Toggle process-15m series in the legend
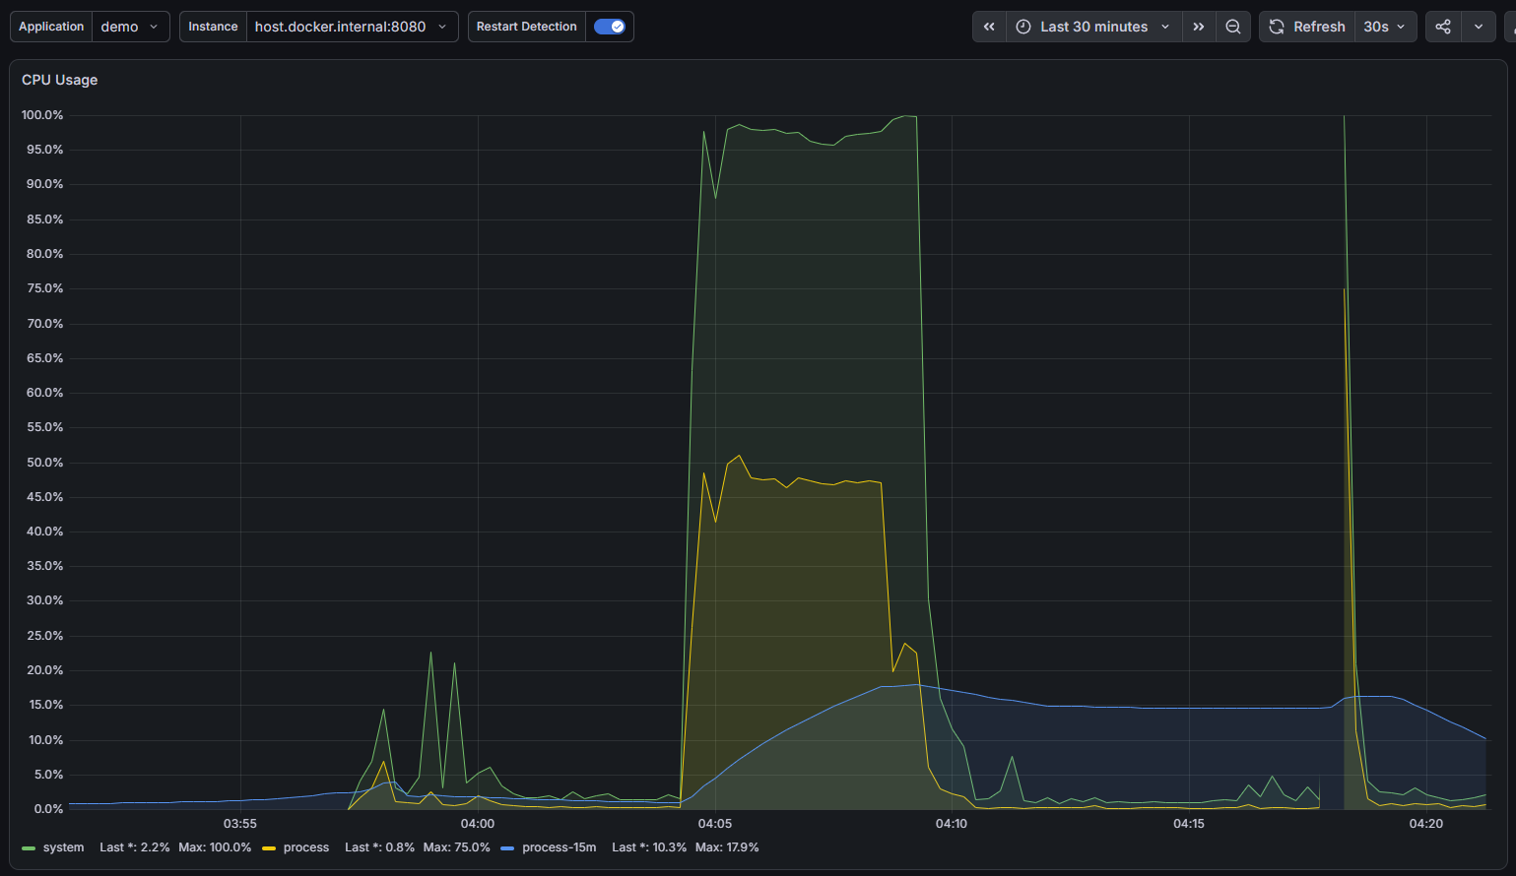This screenshot has width=1516, height=876. coord(559,847)
